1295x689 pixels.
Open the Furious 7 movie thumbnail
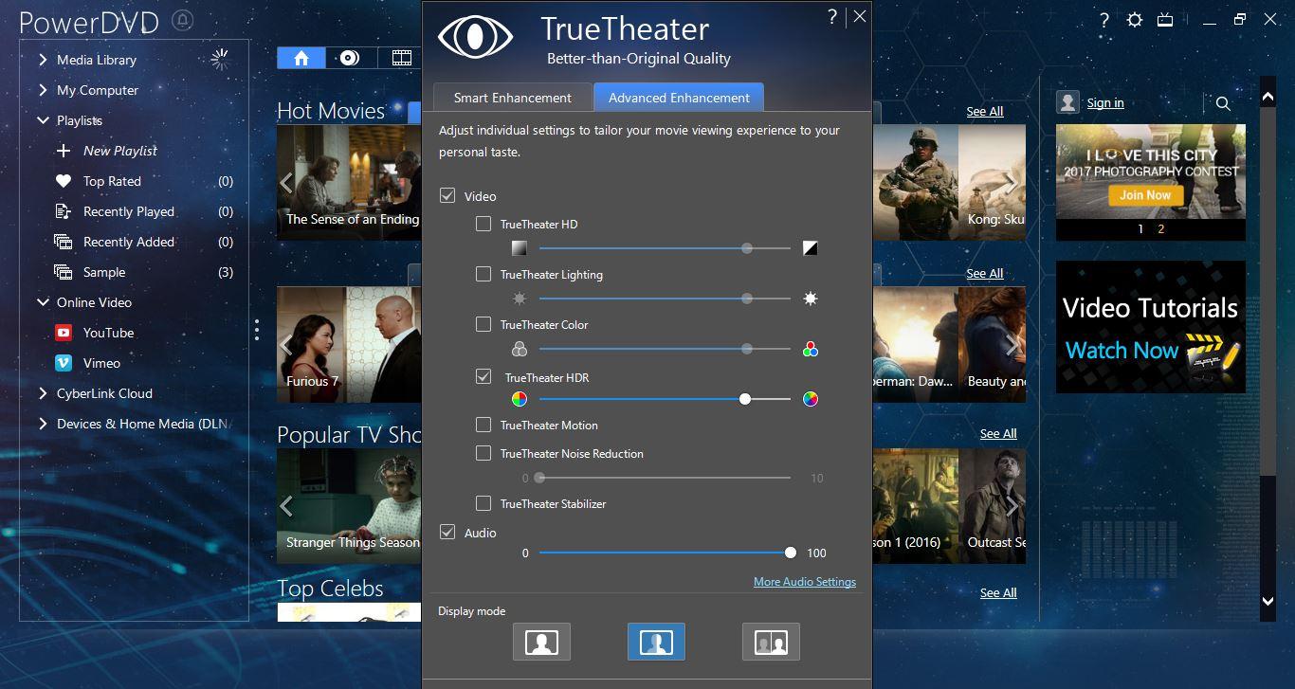[349, 344]
